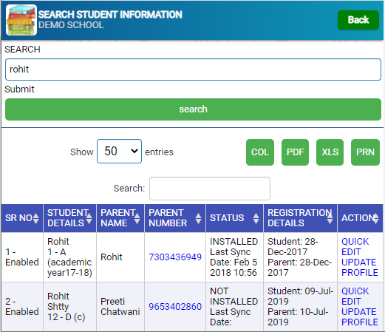Viewport: 385px width, 332px height.
Task: Print table with PRN button
Action: [x=365, y=152]
